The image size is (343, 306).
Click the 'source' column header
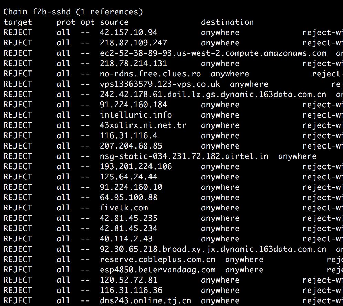114,22
